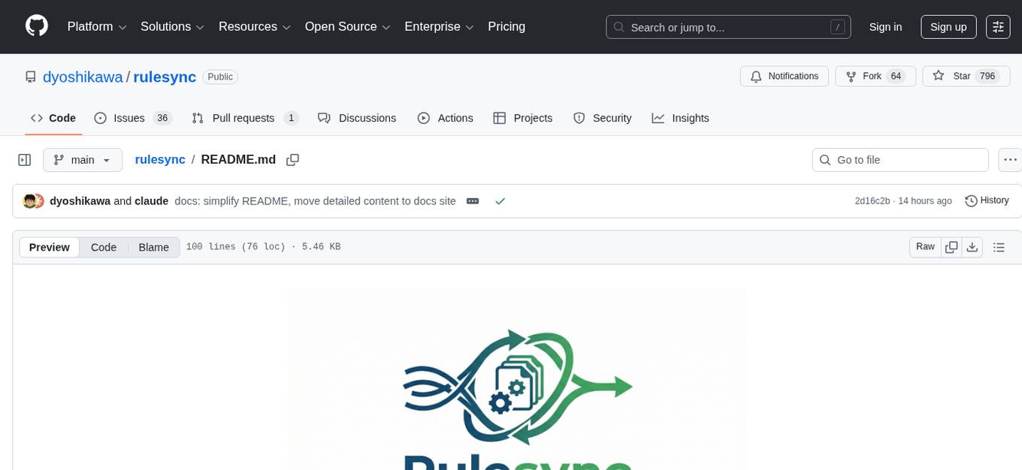Click the Go to file search box

900,159
